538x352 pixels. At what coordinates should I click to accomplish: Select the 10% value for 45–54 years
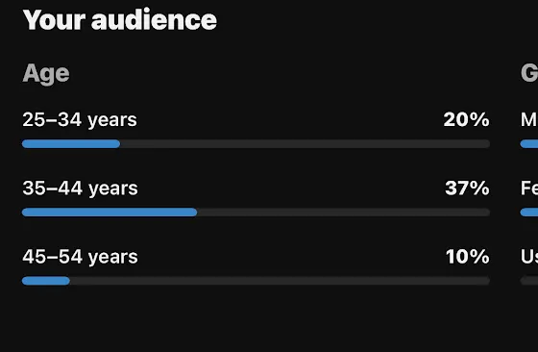[x=468, y=257]
